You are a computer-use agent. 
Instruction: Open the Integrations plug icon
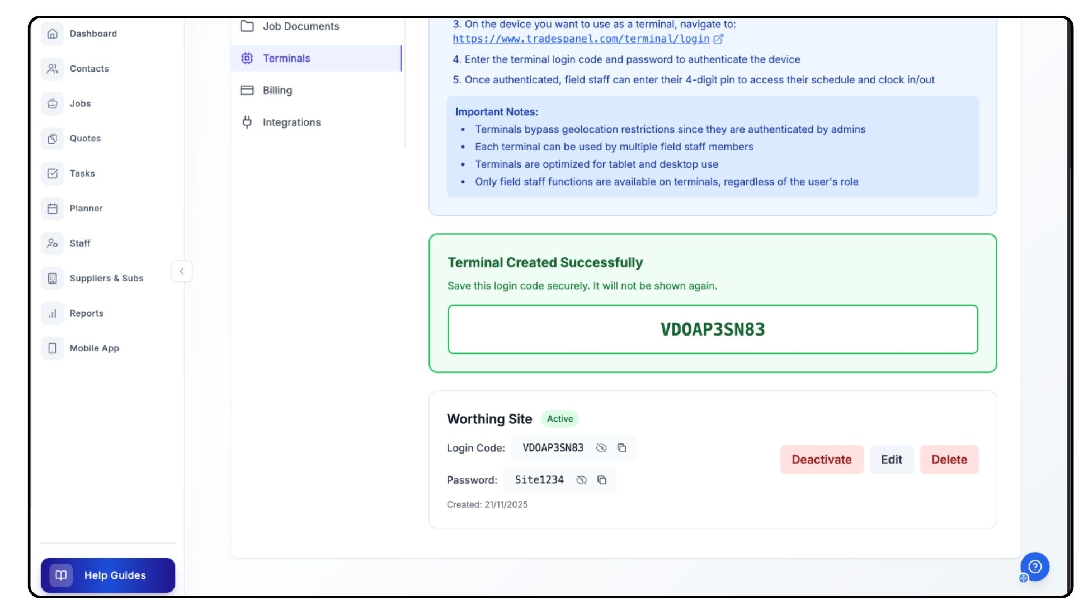247,122
